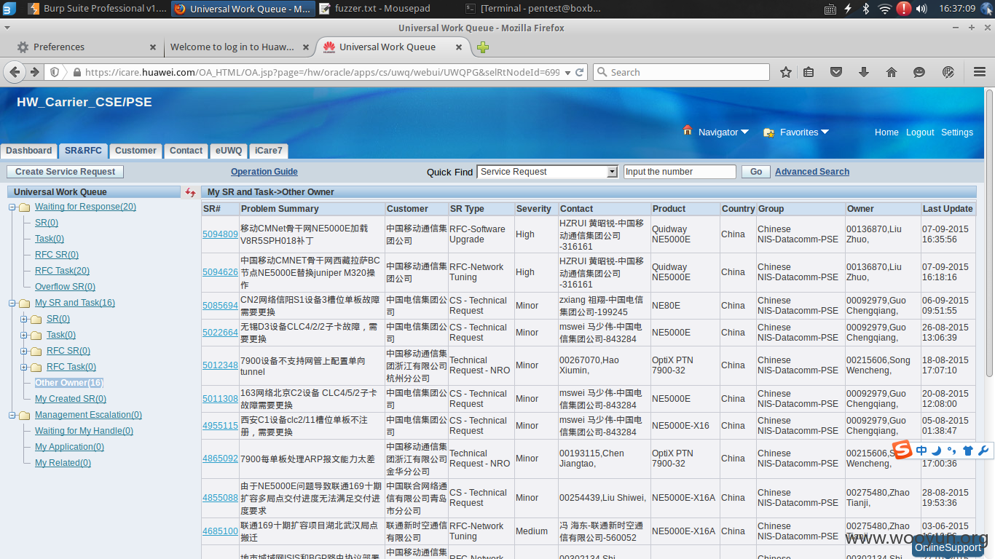Open the Navigator dropdown menu
The width and height of the screenshot is (995, 559).
click(723, 132)
